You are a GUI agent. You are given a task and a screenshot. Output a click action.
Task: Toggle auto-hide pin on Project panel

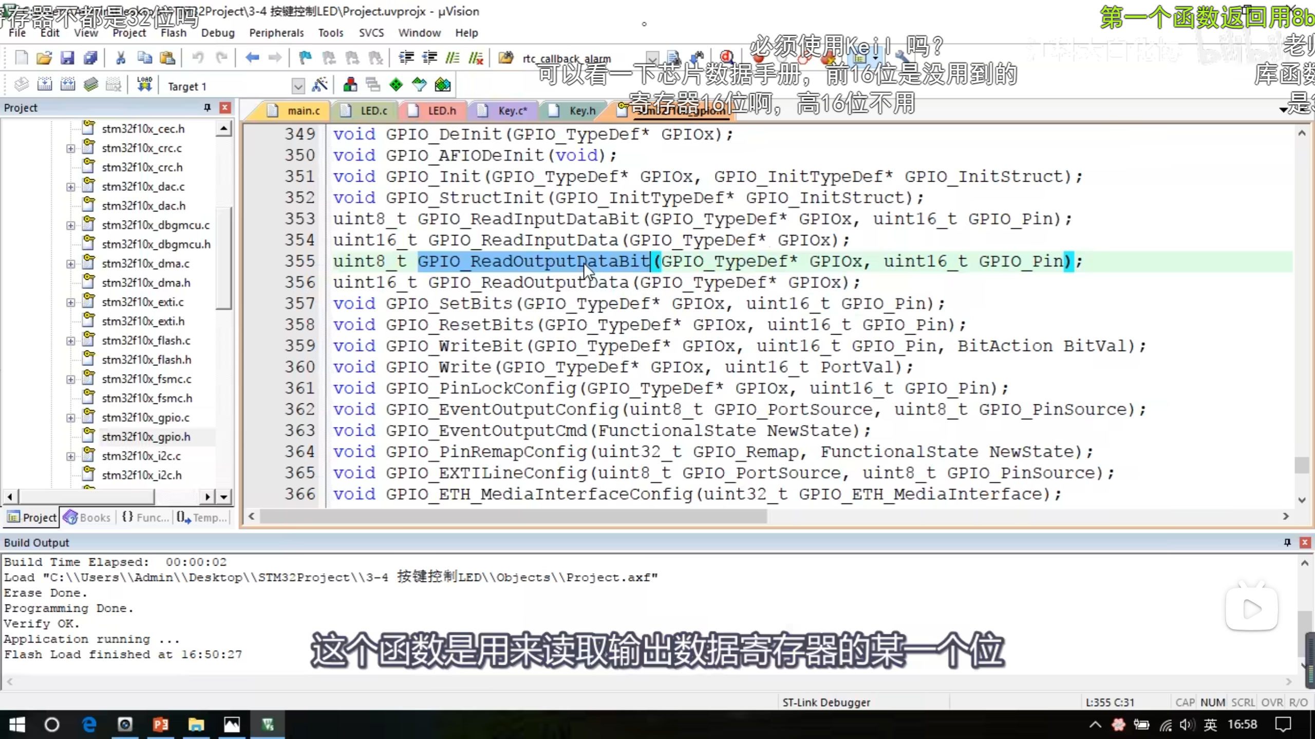pos(207,107)
